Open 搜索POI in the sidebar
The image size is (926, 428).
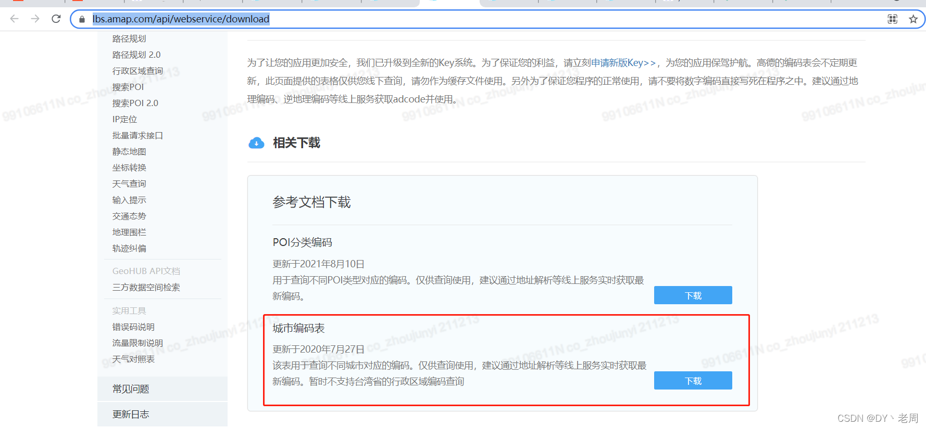[128, 87]
